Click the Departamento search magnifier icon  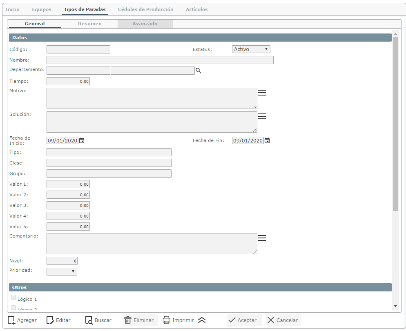[x=199, y=71]
